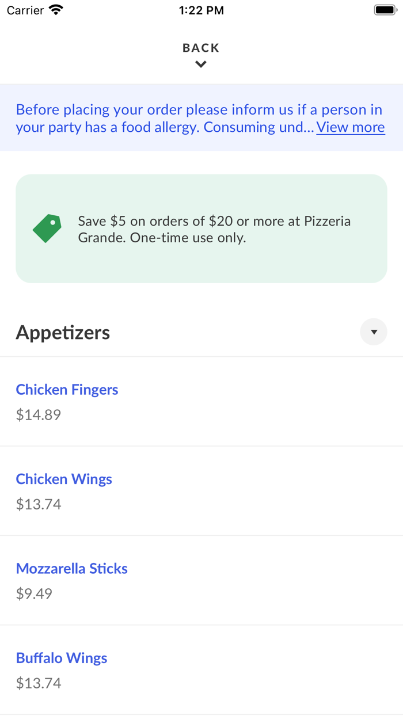Select Chicken Wings appetizer
Image resolution: width=403 pixels, height=716 pixels.
click(x=64, y=479)
